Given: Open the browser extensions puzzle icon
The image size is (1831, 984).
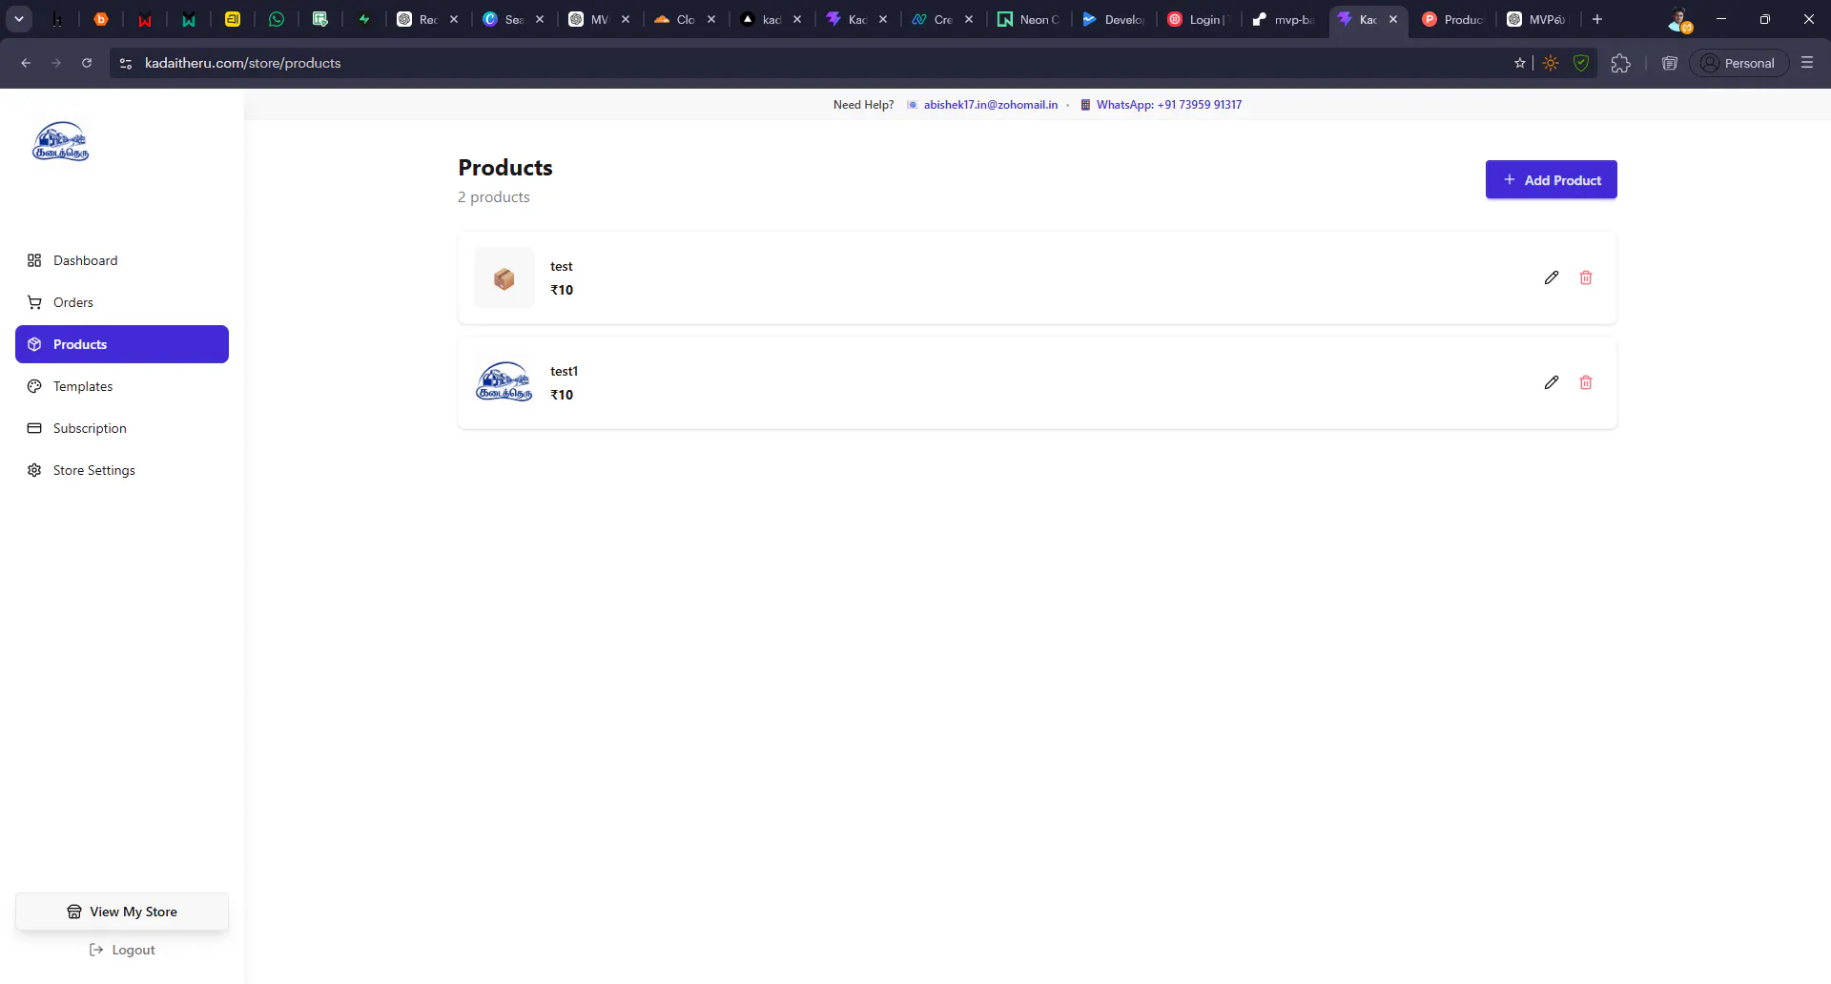Looking at the screenshot, I should 1620,63.
